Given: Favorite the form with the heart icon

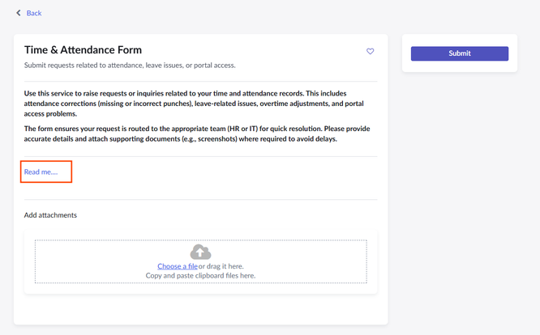Looking at the screenshot, I should point(371,52).
